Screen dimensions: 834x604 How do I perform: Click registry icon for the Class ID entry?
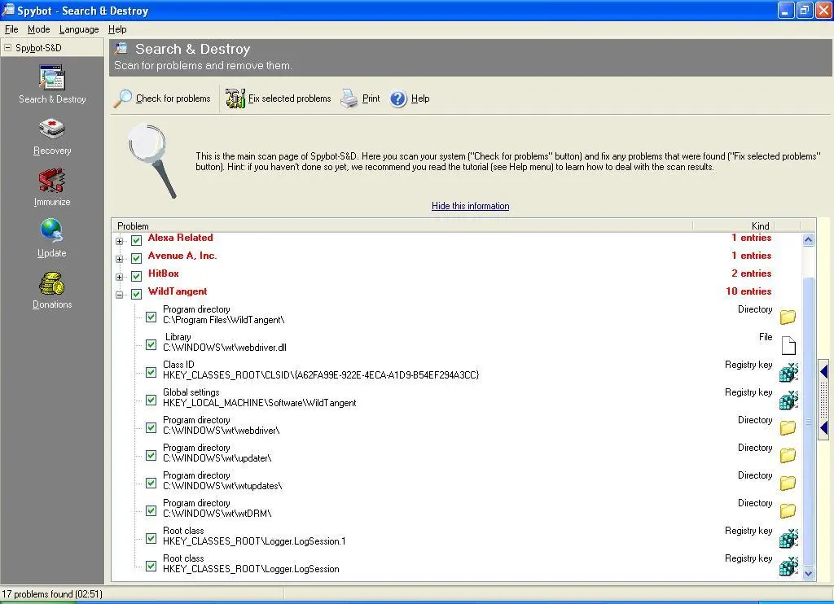click(x=788, y=372)
